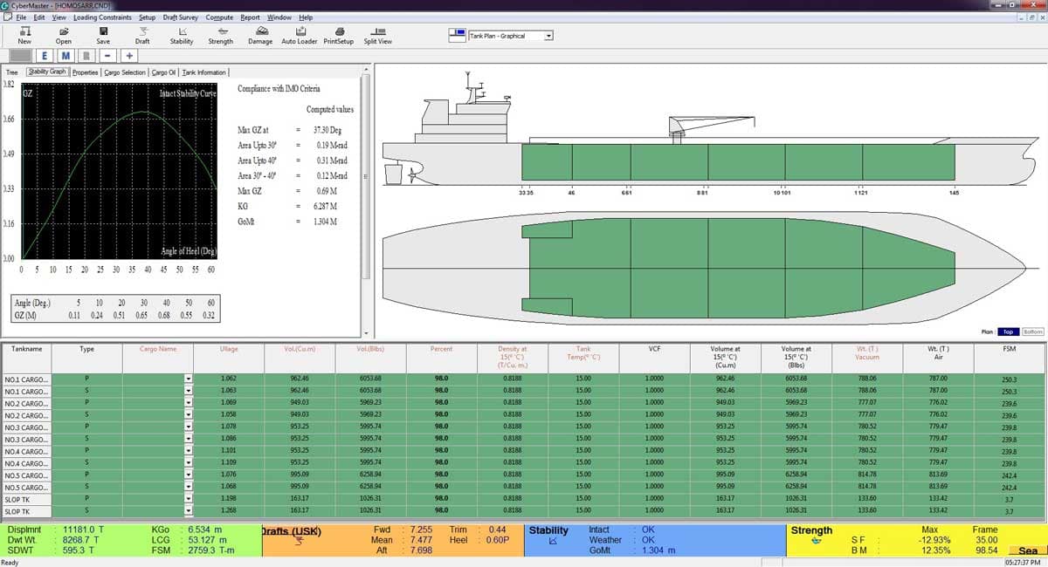The width and height of the screenshot is (1048, 567).
Task: Switch to the Cargo Oil tab
Action: 166,72
